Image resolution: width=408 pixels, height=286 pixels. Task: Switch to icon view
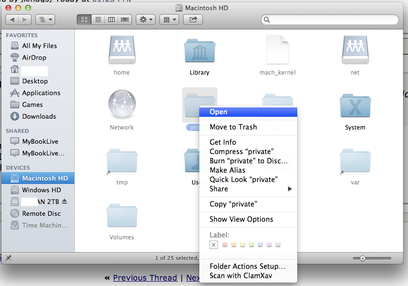coord(84,20)
